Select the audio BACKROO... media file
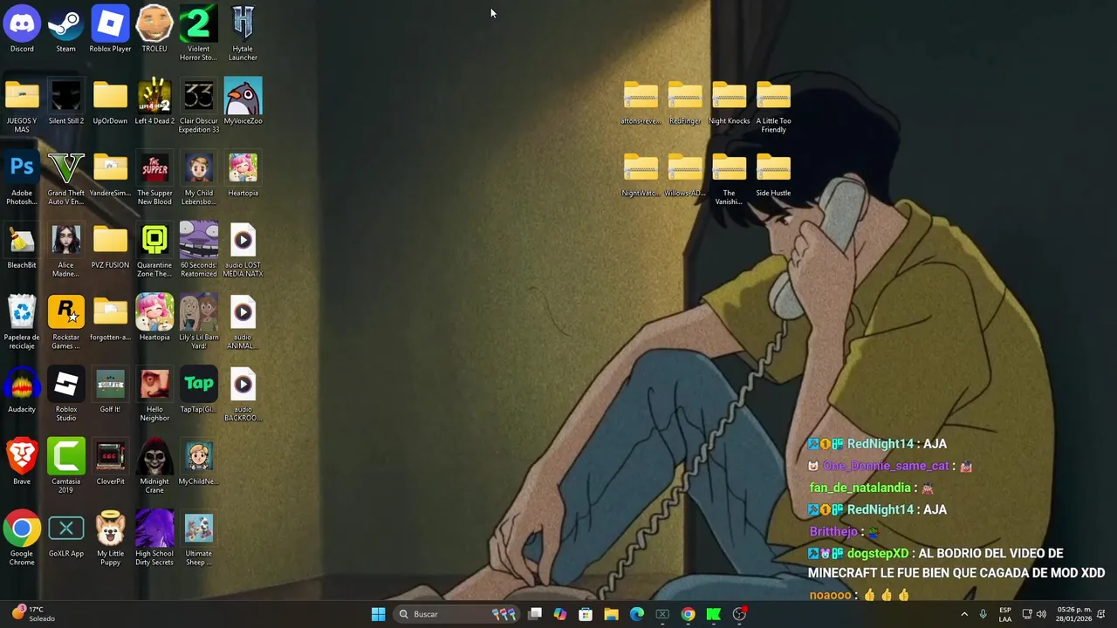 click(243, 394)
